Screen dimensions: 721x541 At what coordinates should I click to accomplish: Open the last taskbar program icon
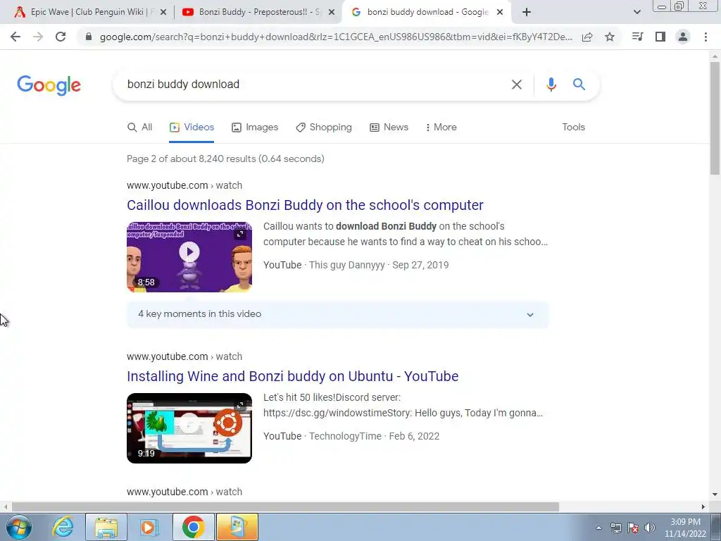pyautogui.click(x=237, y=527)
